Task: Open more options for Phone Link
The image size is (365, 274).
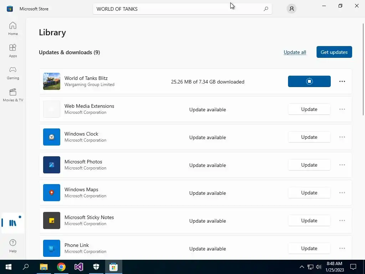Action: (x=342, y=248)
